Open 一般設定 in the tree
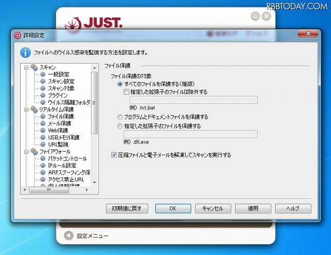 click(x=58, y=74)
